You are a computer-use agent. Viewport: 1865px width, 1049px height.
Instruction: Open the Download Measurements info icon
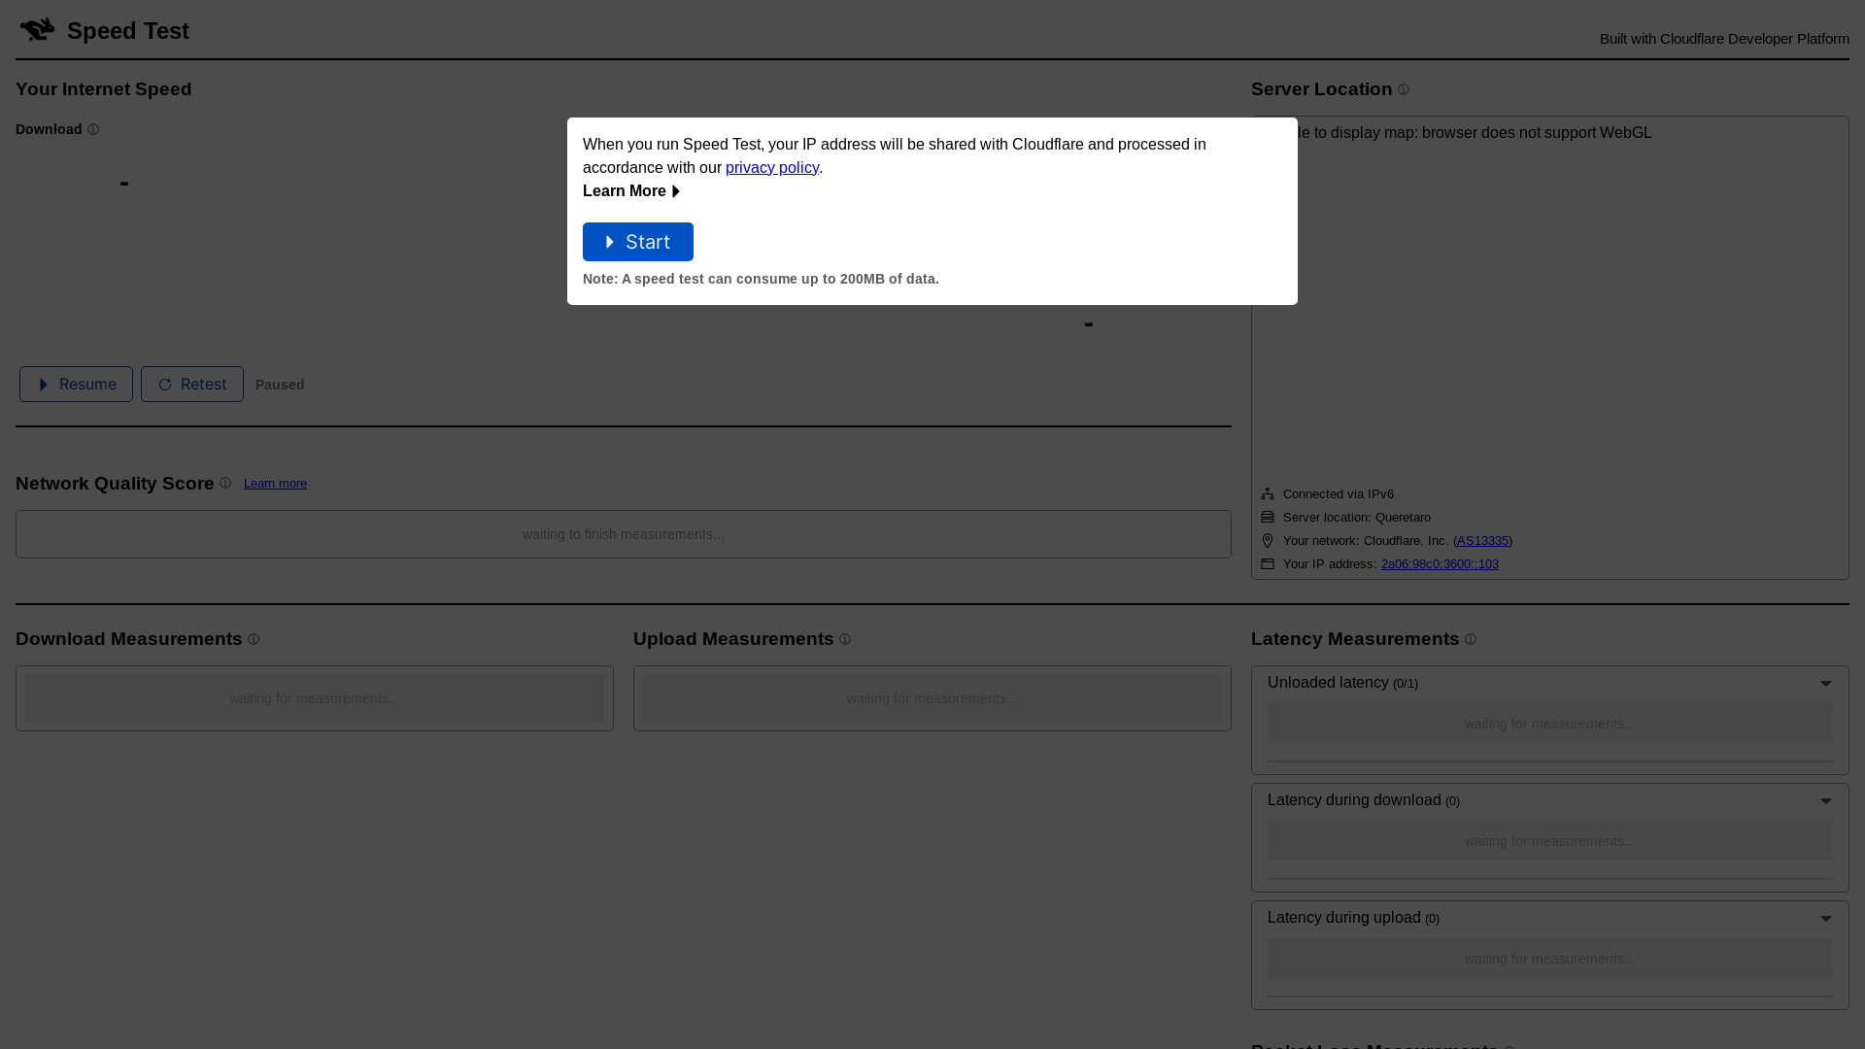pos(254,639)
